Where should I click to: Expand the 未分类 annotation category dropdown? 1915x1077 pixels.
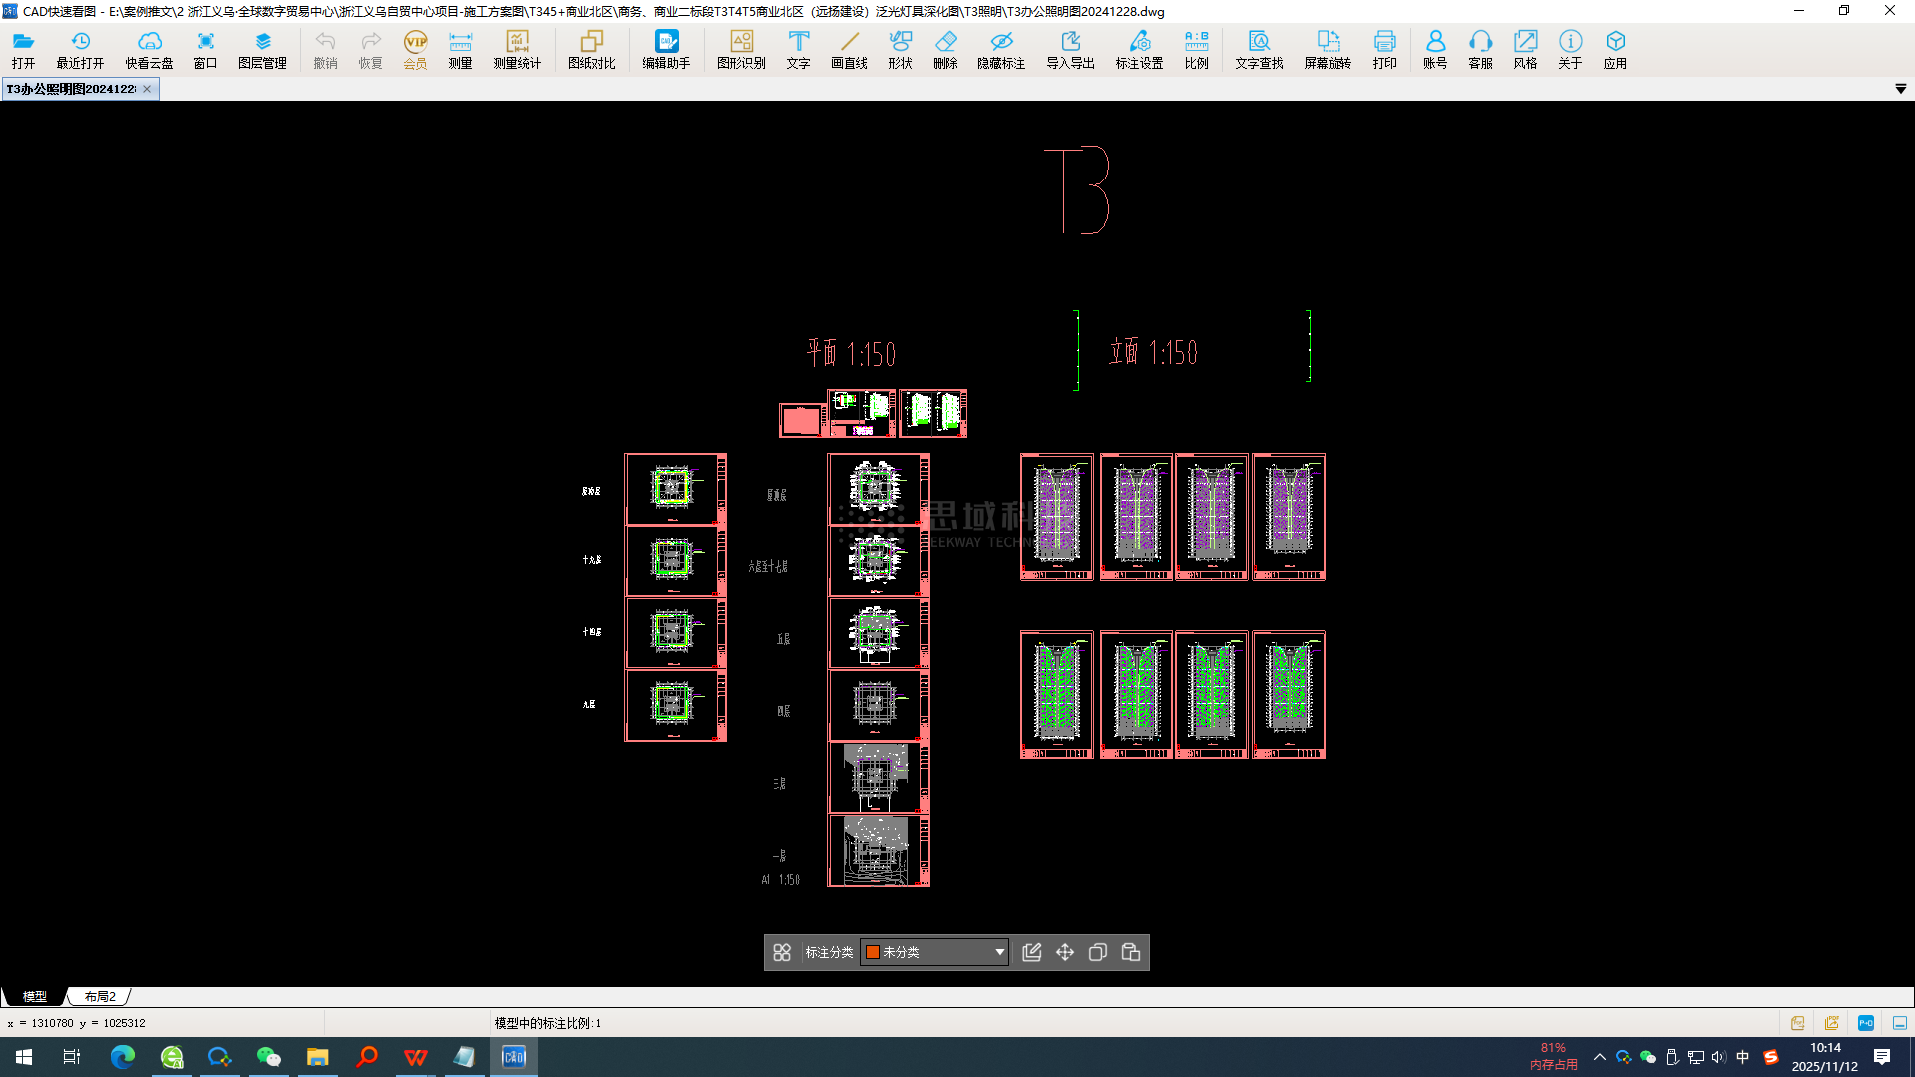coord(999,952)
